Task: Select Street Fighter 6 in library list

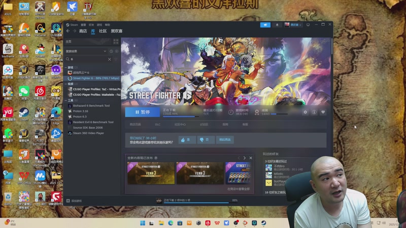Action: tap(92, 78)
